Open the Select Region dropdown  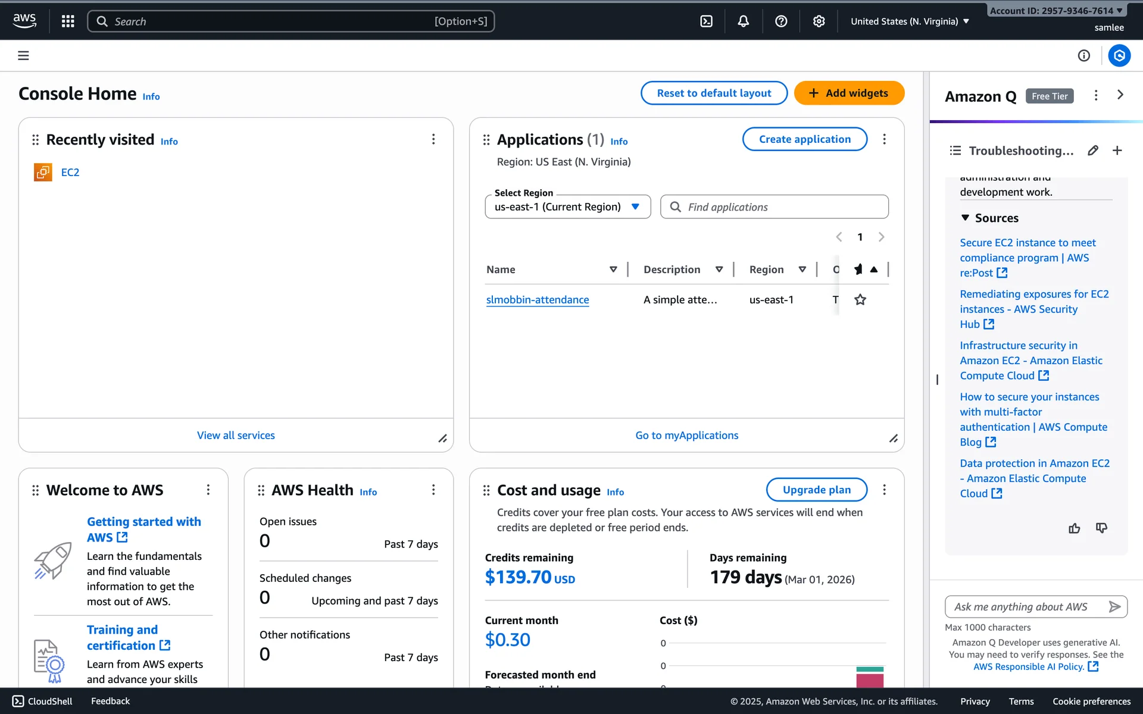567,207
